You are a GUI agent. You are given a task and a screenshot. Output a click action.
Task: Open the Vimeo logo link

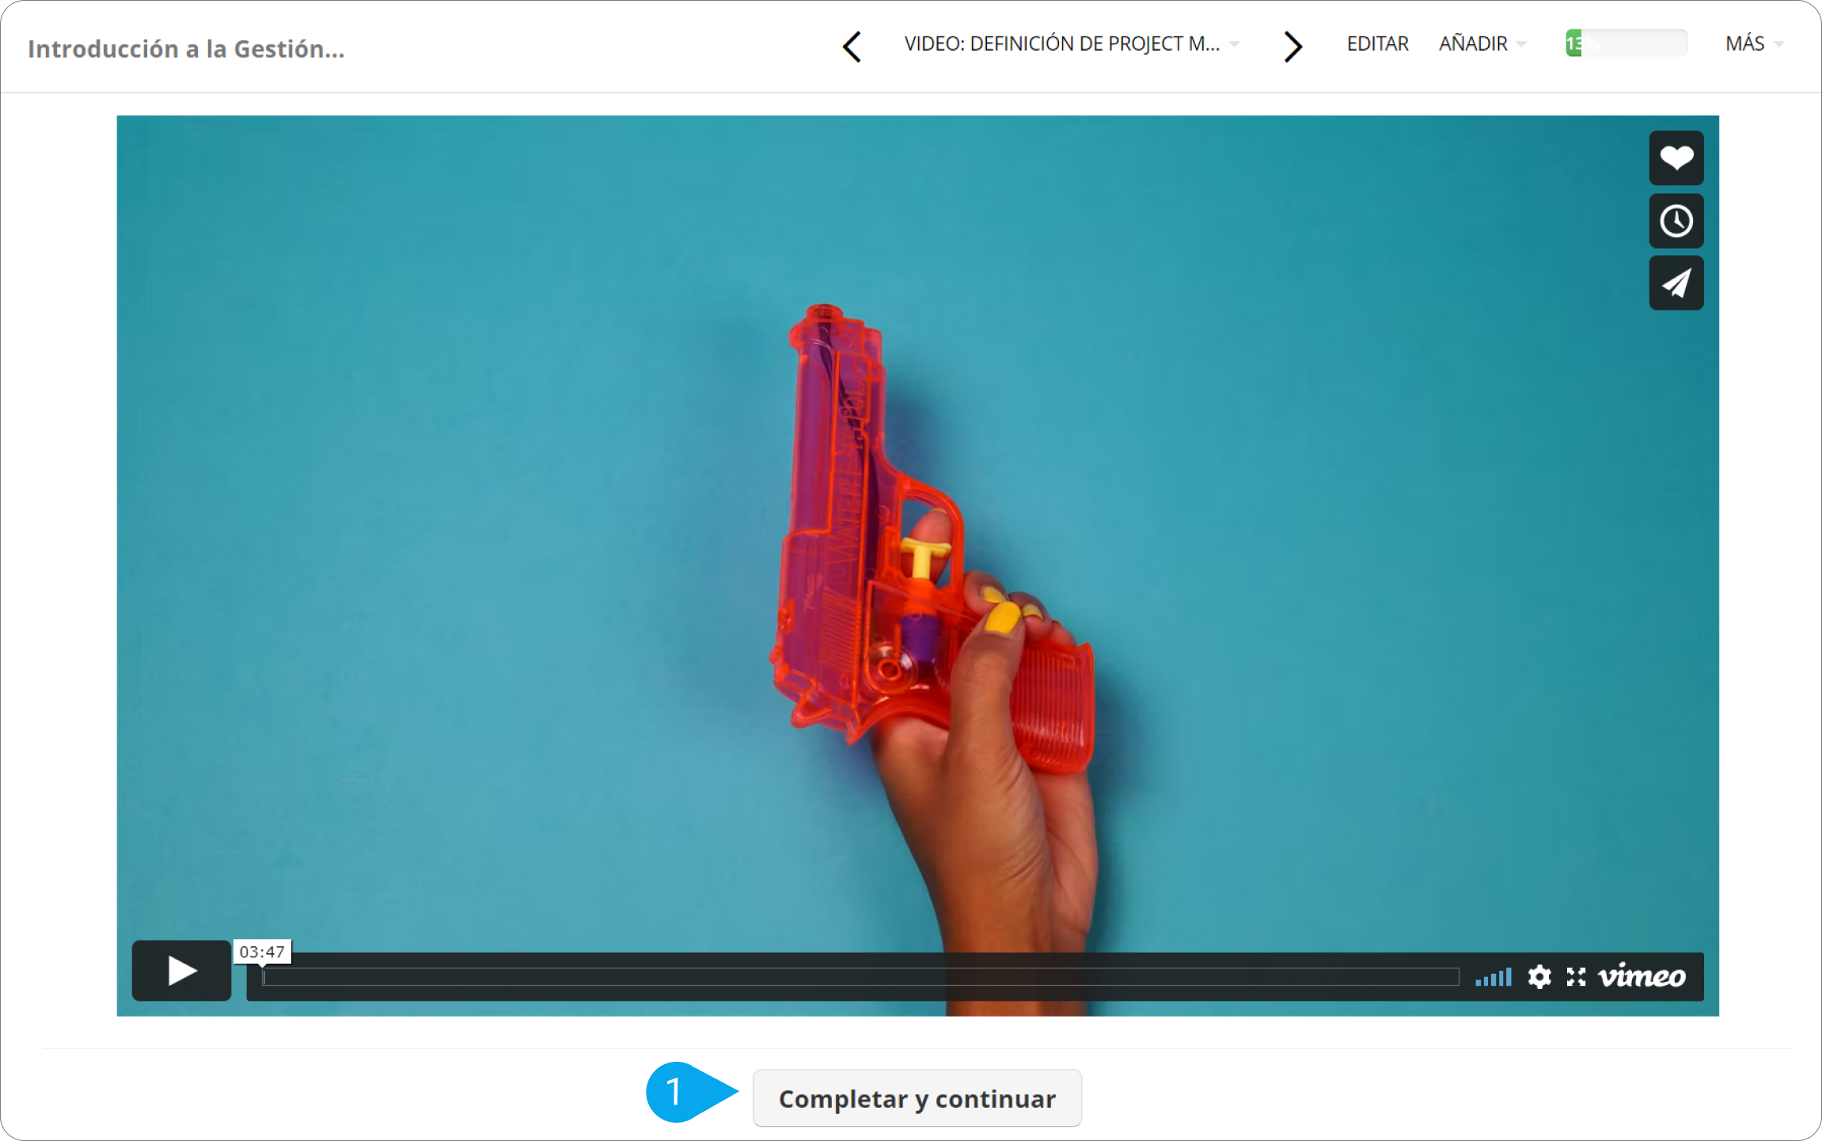1642,976
